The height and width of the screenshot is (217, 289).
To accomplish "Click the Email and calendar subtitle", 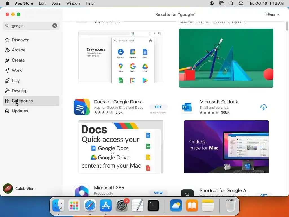I will [214, 108].
